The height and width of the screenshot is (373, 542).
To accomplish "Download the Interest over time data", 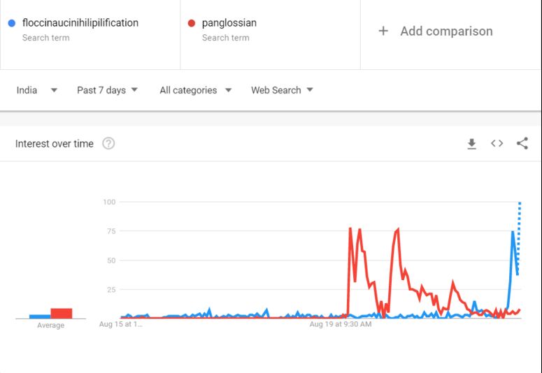I will click(471, 144).
